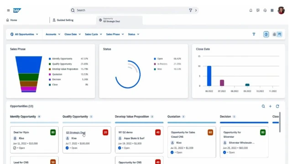Image resolution: width=292 pixels, height=164 pixels.
Task: Click the Kixo account icon on Deal for Vipin
Action: [x=15, y=138]
